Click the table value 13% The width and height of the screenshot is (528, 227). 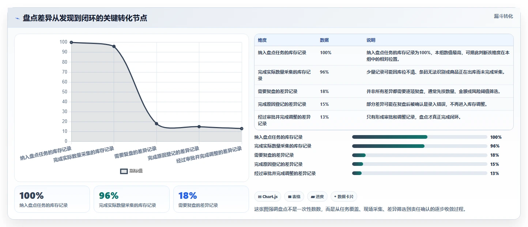click(x=324, y=117)
